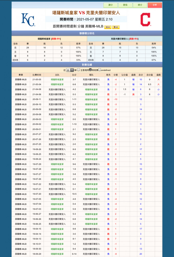Click the 9-8 score of 19-04-15
Screen dimensions: 174x257
[74, 229]
